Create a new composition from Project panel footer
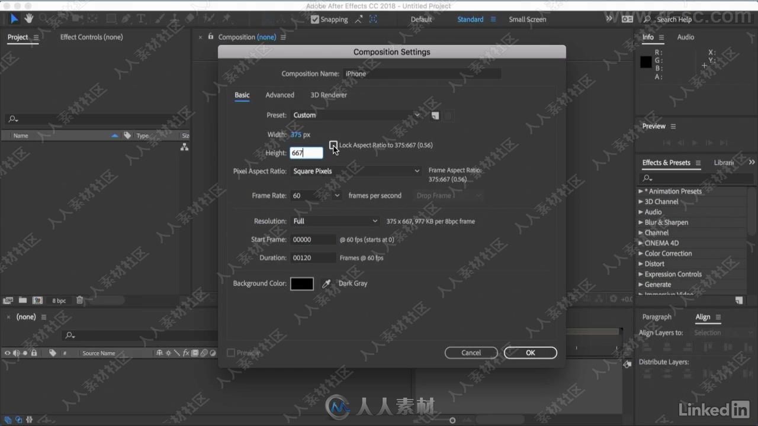 click(37, 301)
